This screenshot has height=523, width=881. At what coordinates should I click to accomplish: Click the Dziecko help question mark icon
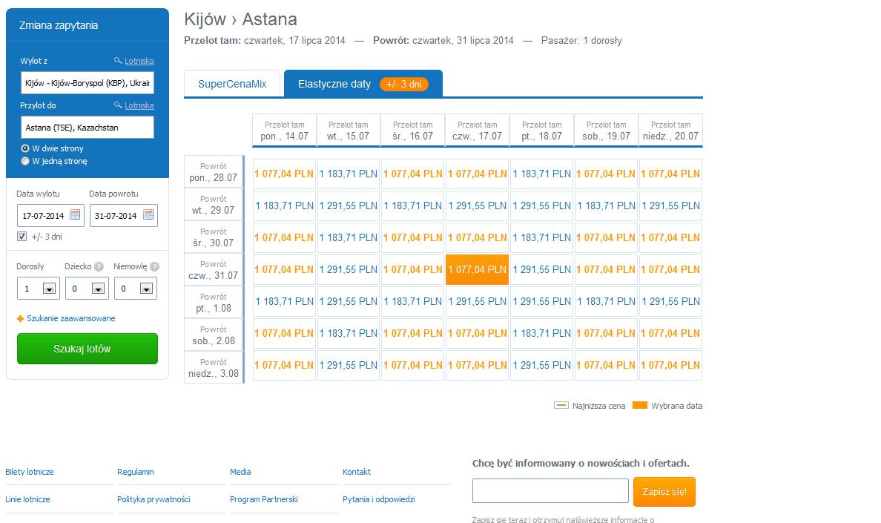pyautogui.click(x=99, y=267)
